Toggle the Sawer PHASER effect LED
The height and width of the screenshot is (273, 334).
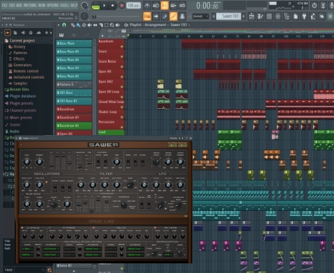pyautogui.click(x=49, y=227)
